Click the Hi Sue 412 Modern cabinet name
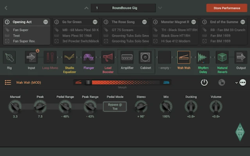Viewport: 250px width, 156px height. tap(176, 41)
